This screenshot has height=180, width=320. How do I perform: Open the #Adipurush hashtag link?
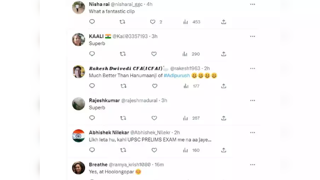(x=177, y=75)
